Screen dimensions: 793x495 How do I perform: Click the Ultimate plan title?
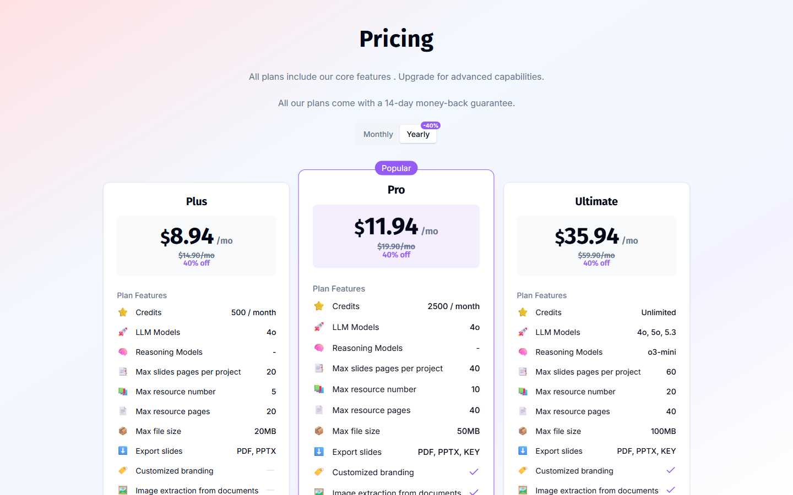596,201
